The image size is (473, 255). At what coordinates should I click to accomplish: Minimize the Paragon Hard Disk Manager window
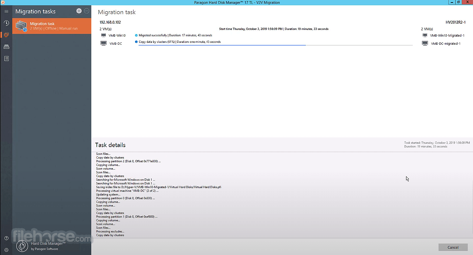coord(452,2)
